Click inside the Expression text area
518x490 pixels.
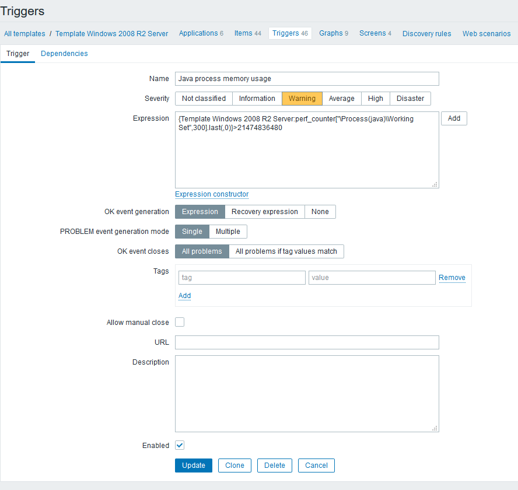307,150
